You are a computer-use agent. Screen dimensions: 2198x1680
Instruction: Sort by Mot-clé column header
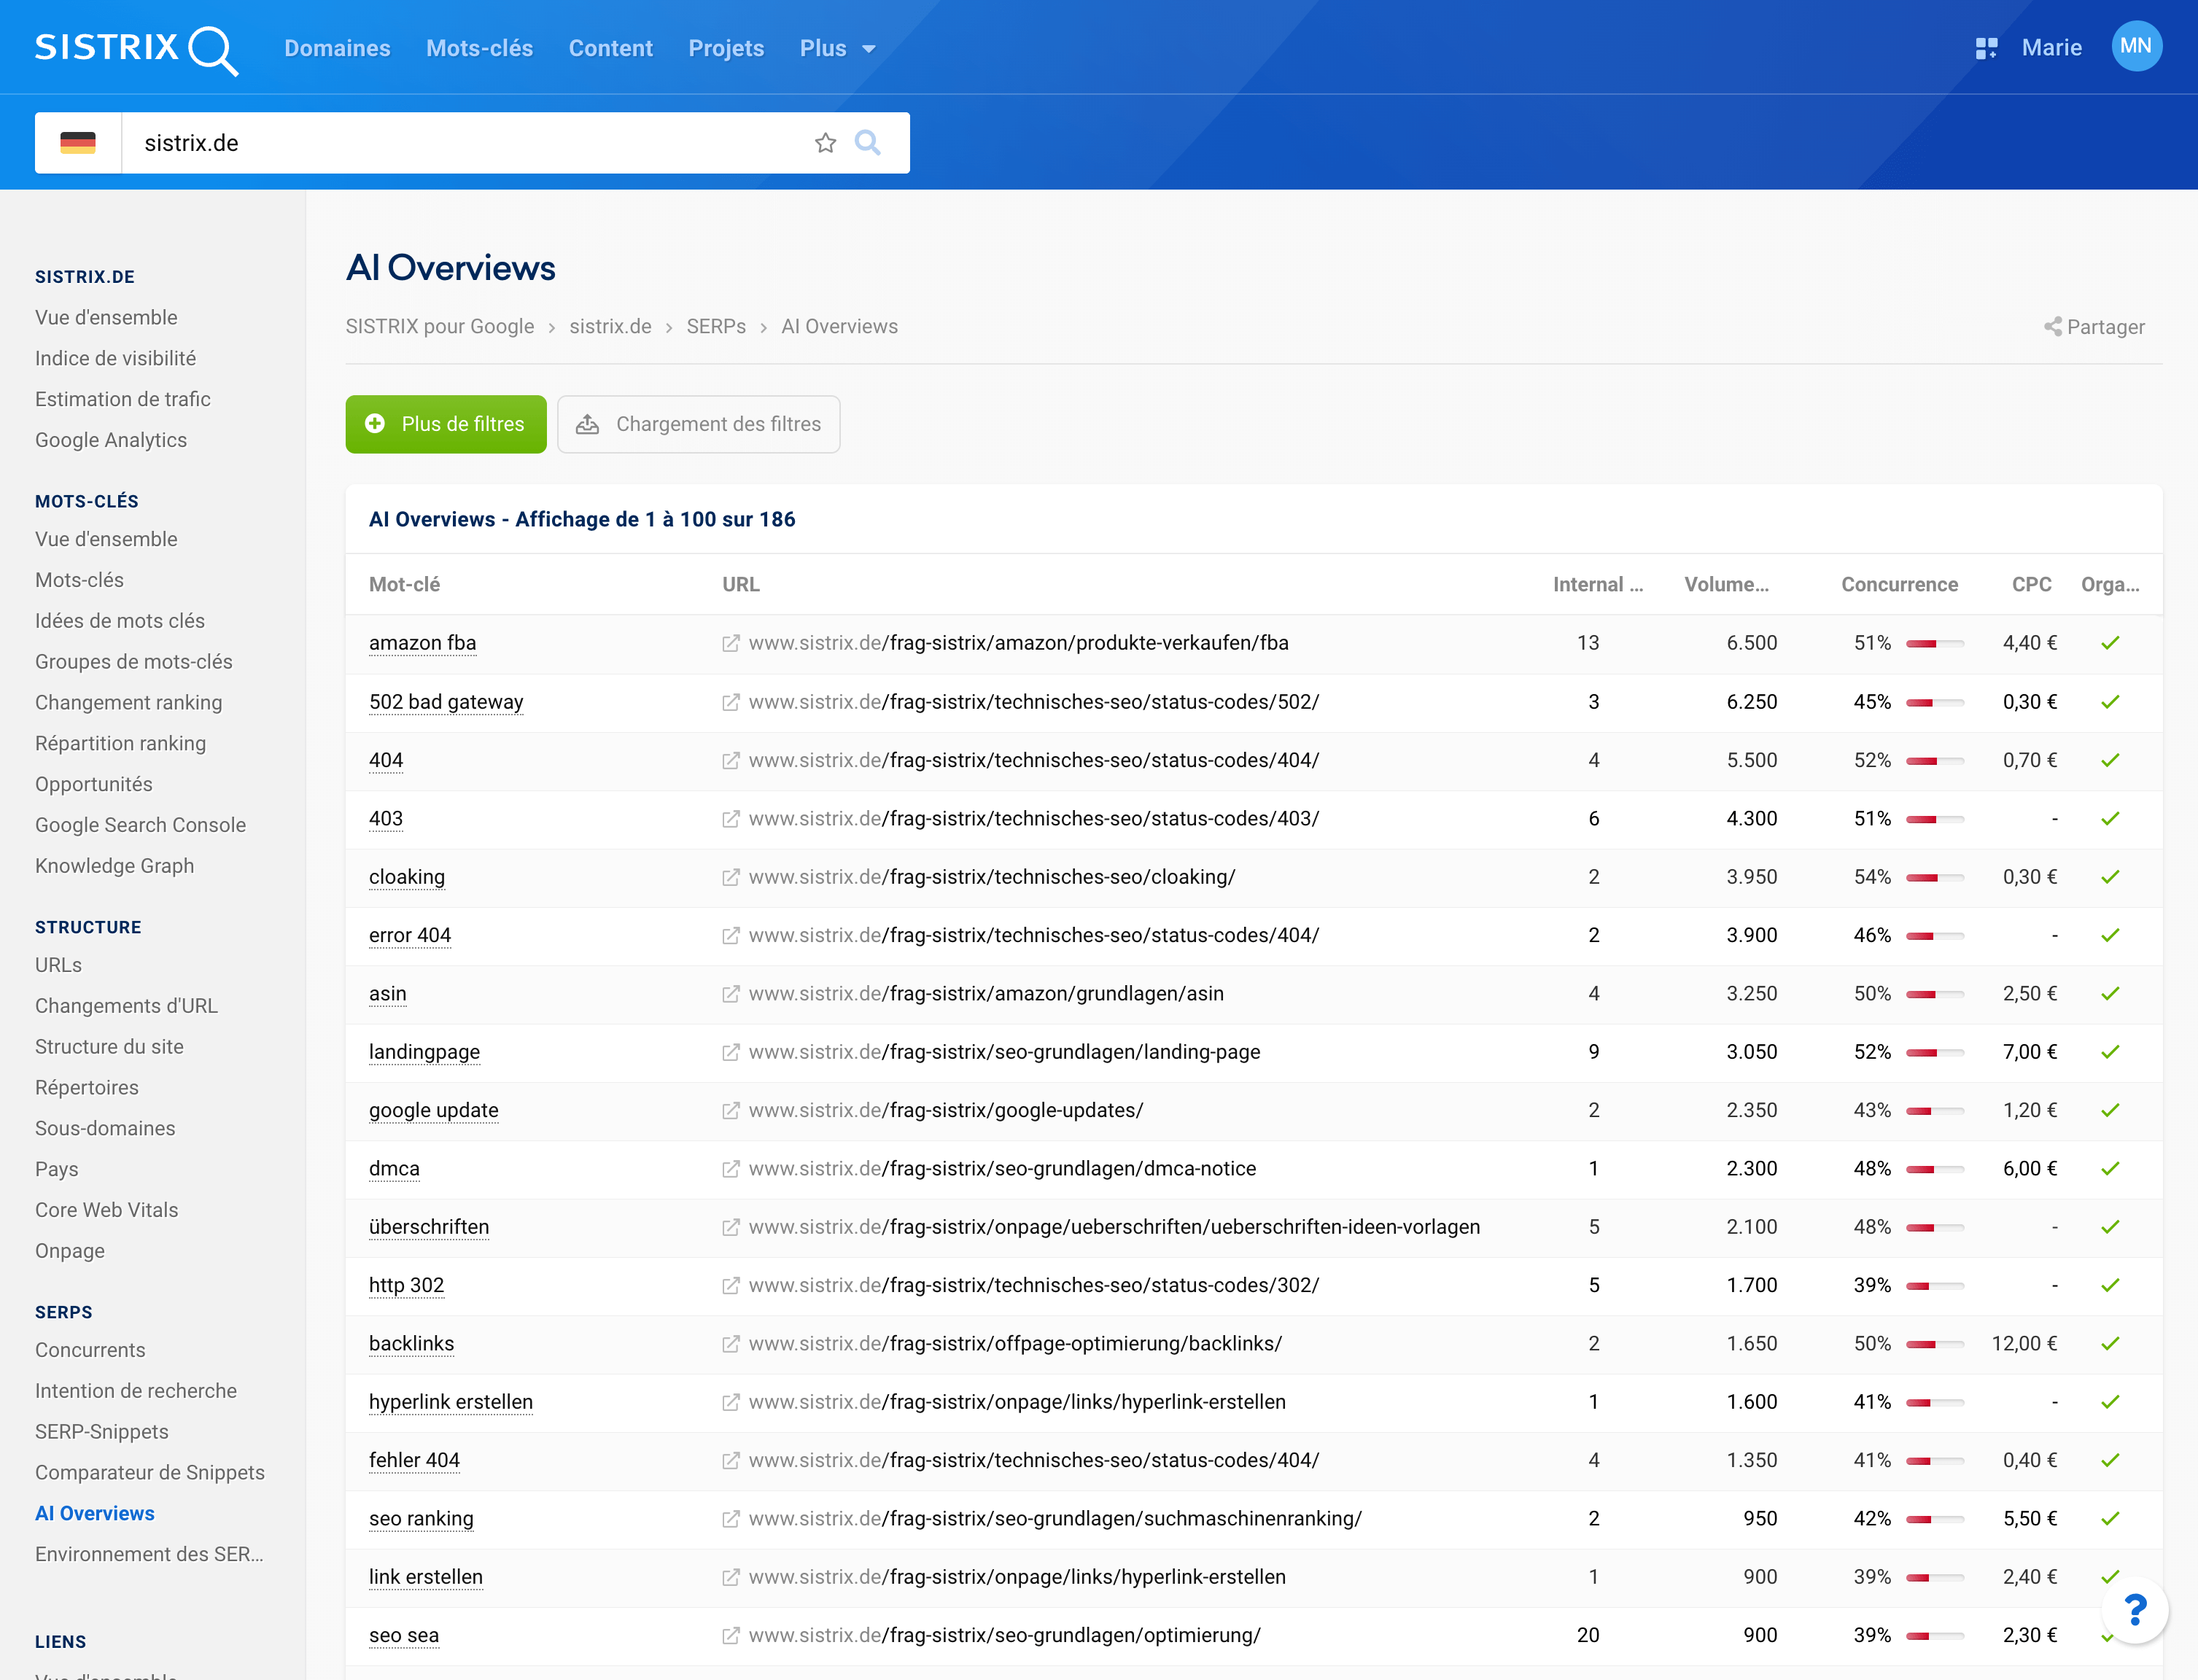[x=405, y=585]
